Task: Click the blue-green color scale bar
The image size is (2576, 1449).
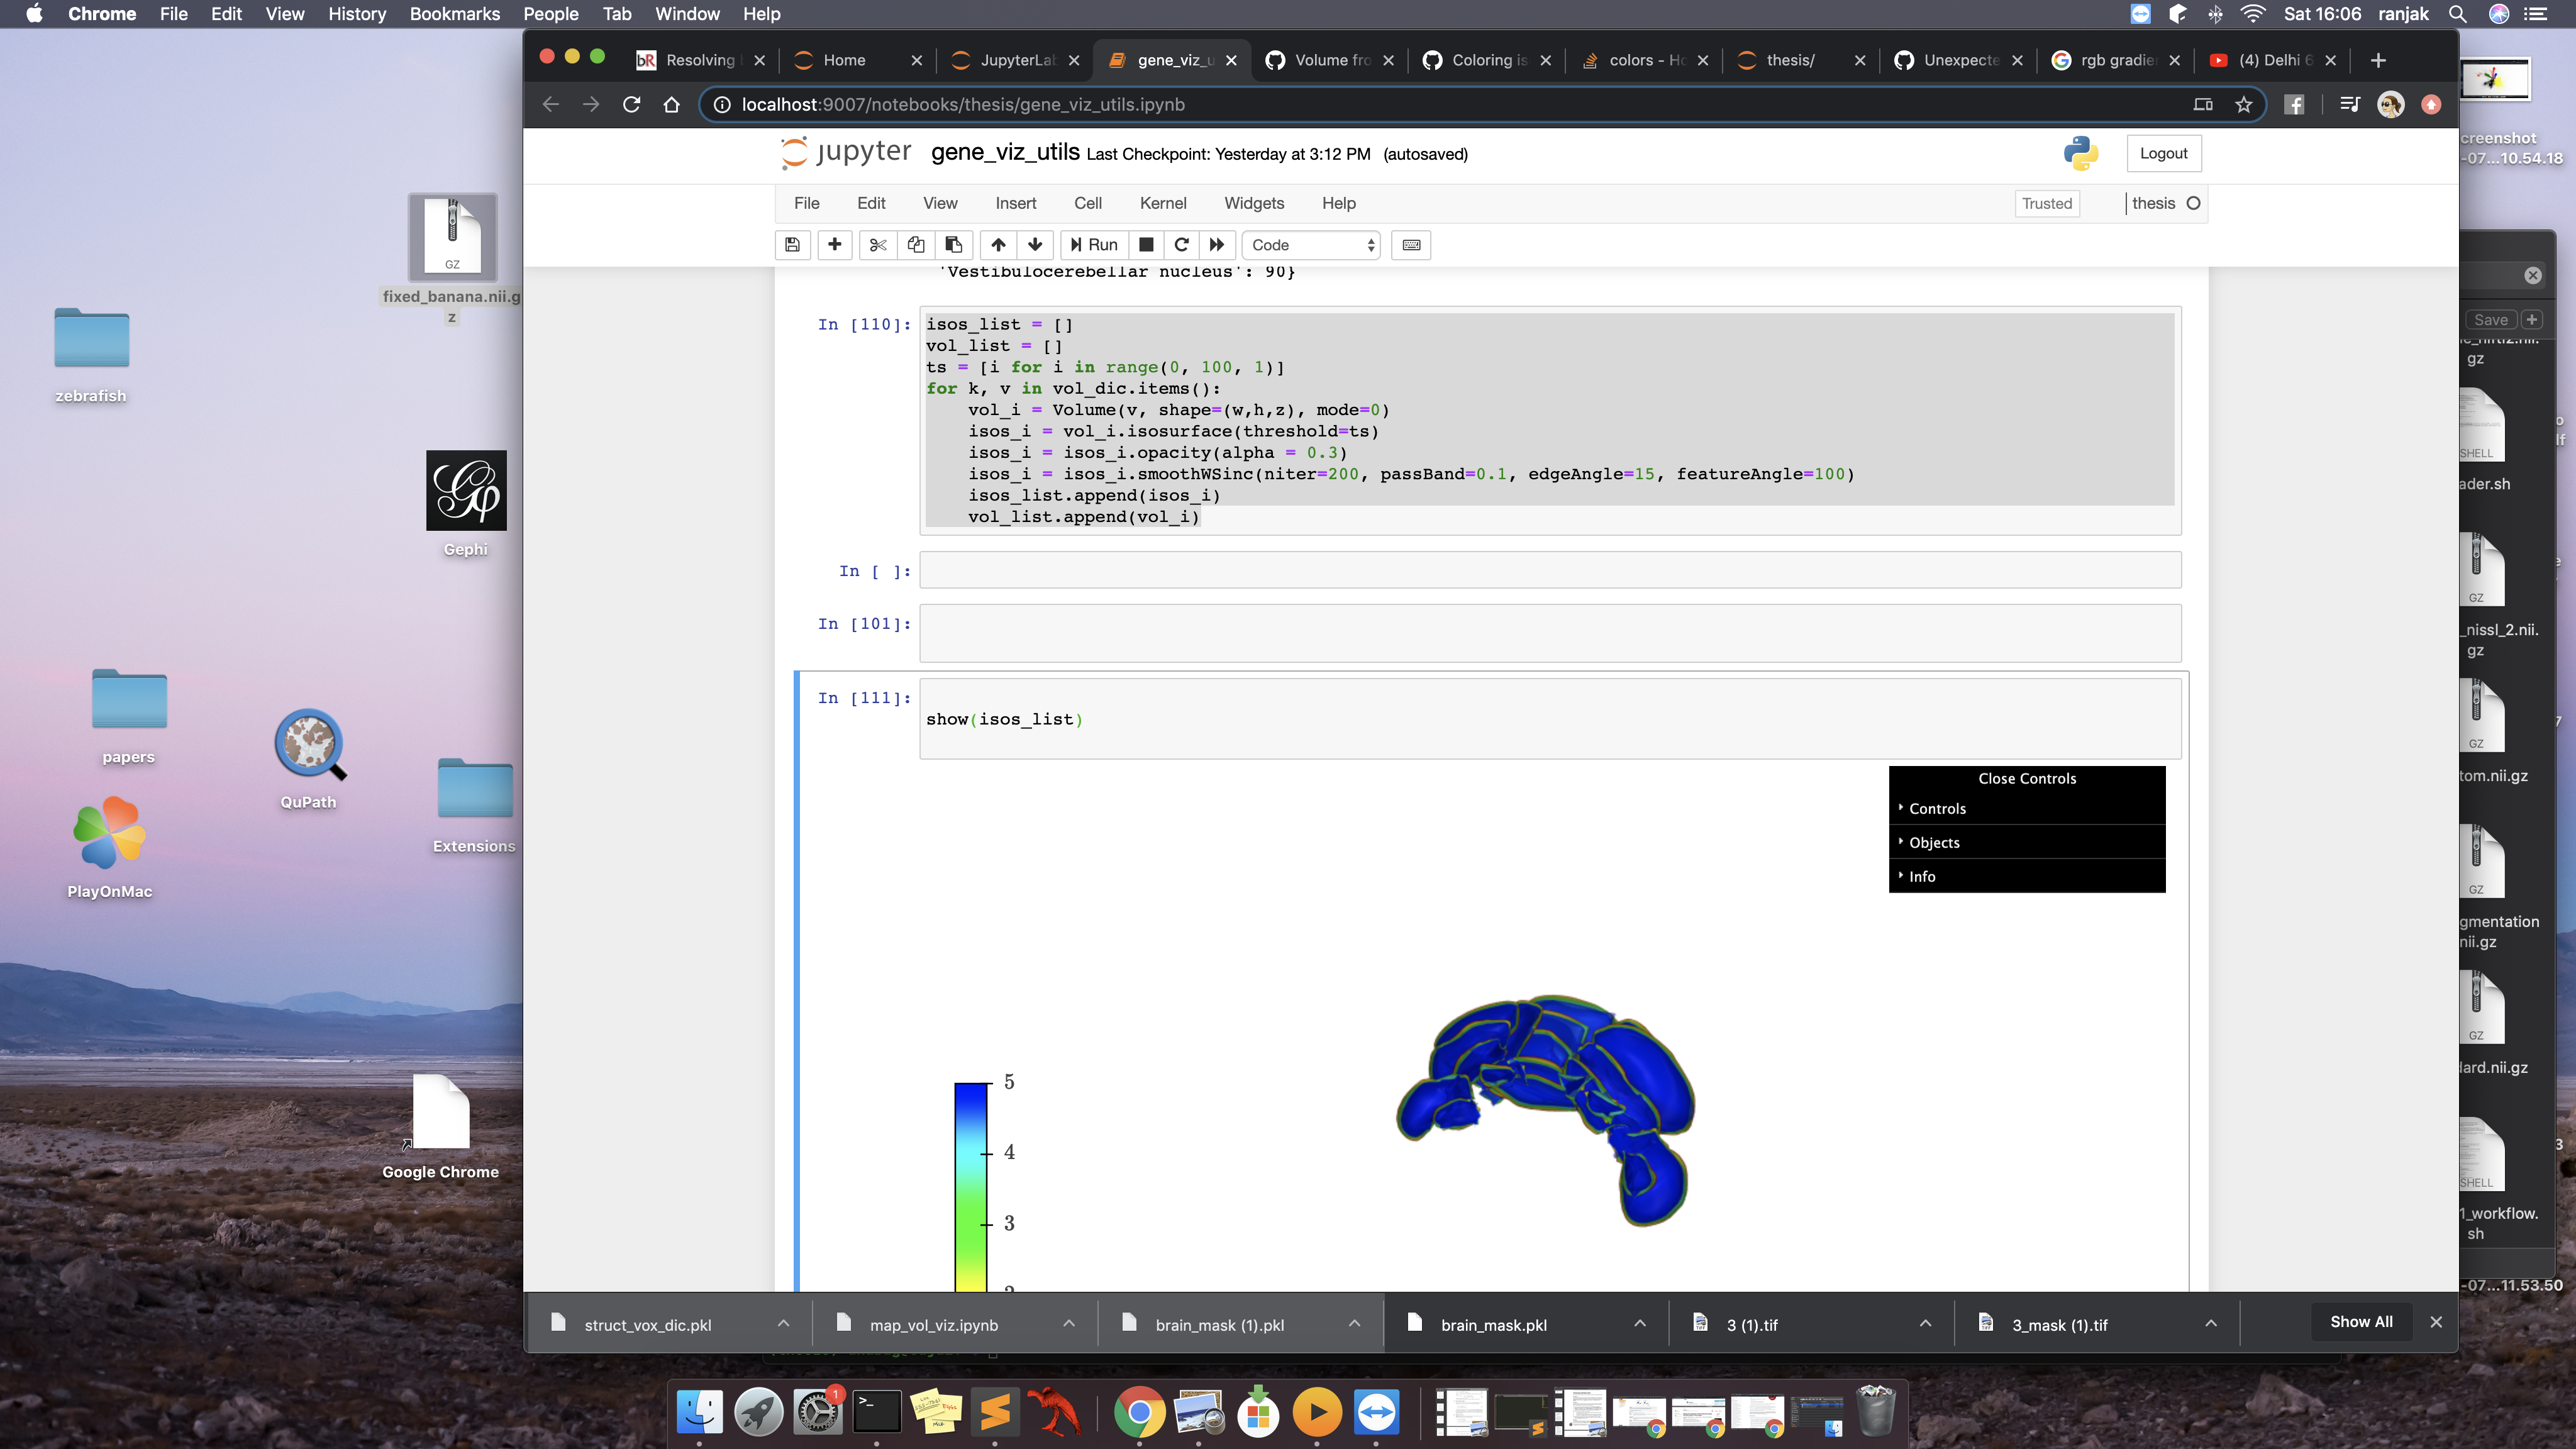Action: coord(970,1186)
